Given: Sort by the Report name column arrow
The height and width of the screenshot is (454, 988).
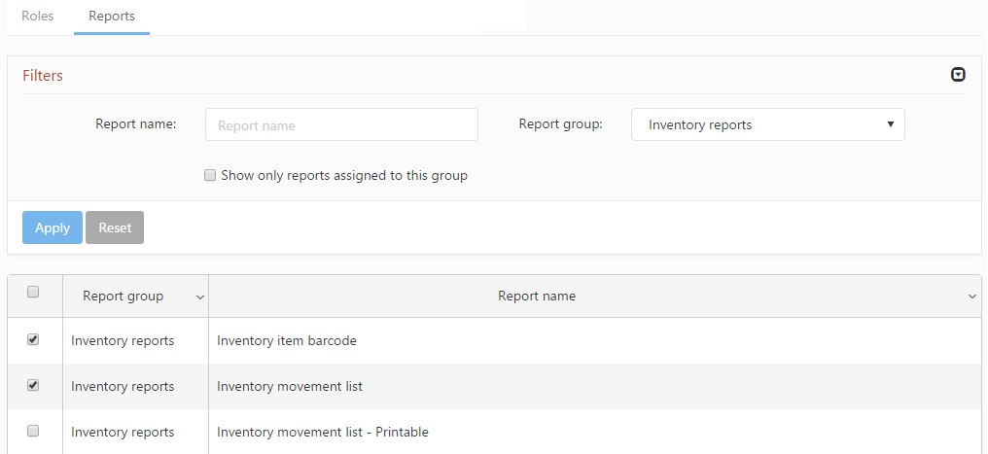Looking at the screenshot, I should click(971, 297).
